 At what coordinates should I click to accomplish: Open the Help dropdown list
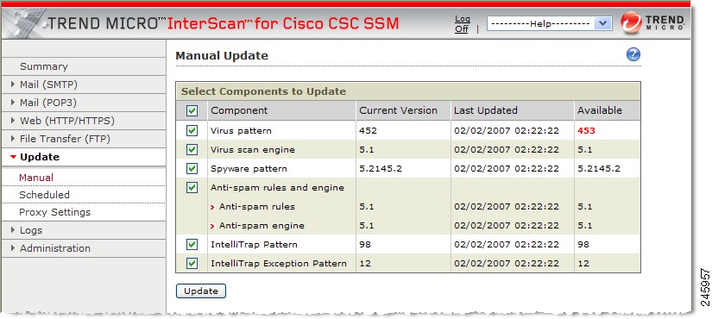click(x=550, y=23)
